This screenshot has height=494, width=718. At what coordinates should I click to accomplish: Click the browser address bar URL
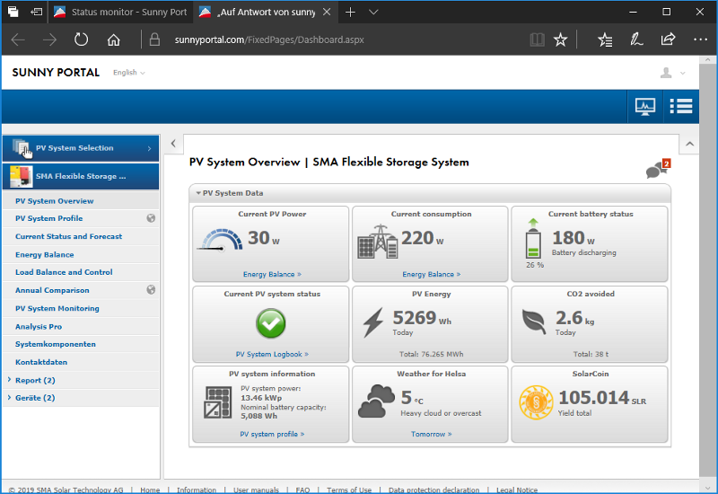pyautogui.click(x=269, y=40)
